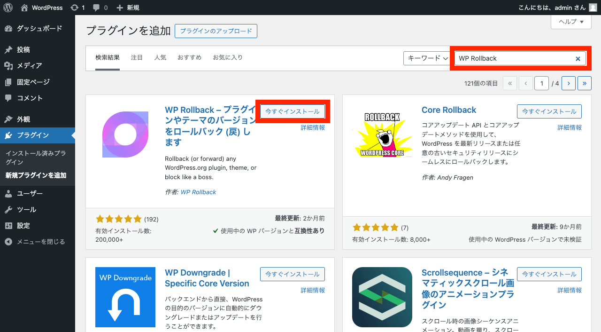601x332 pixels.
Task: Click the WP Rollback plugin logo
Action: pyautogui.click(x=125, y=134)
